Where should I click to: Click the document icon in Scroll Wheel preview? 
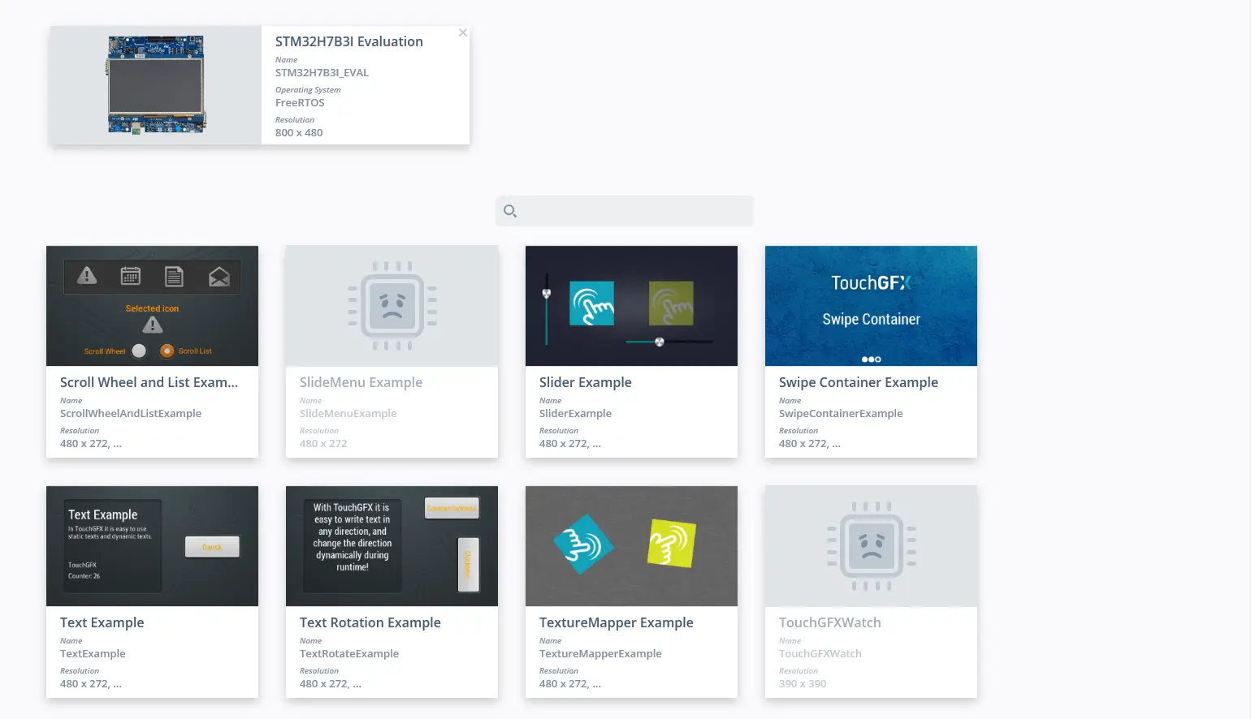(x=174, y=277)
